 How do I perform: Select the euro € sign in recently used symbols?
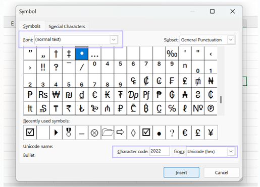(185, 133)
